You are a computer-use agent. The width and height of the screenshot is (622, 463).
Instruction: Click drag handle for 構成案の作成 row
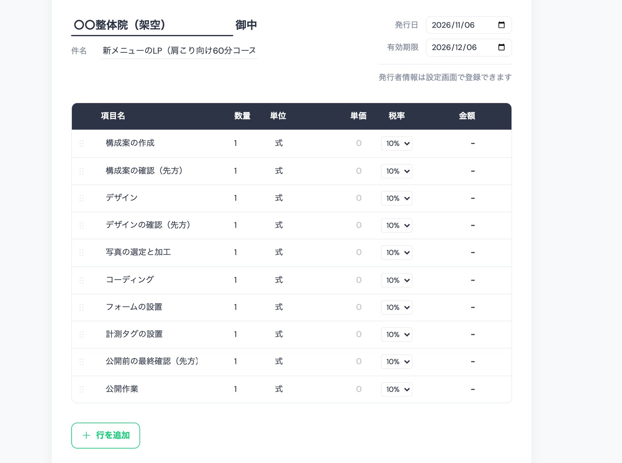coord(82,144)
